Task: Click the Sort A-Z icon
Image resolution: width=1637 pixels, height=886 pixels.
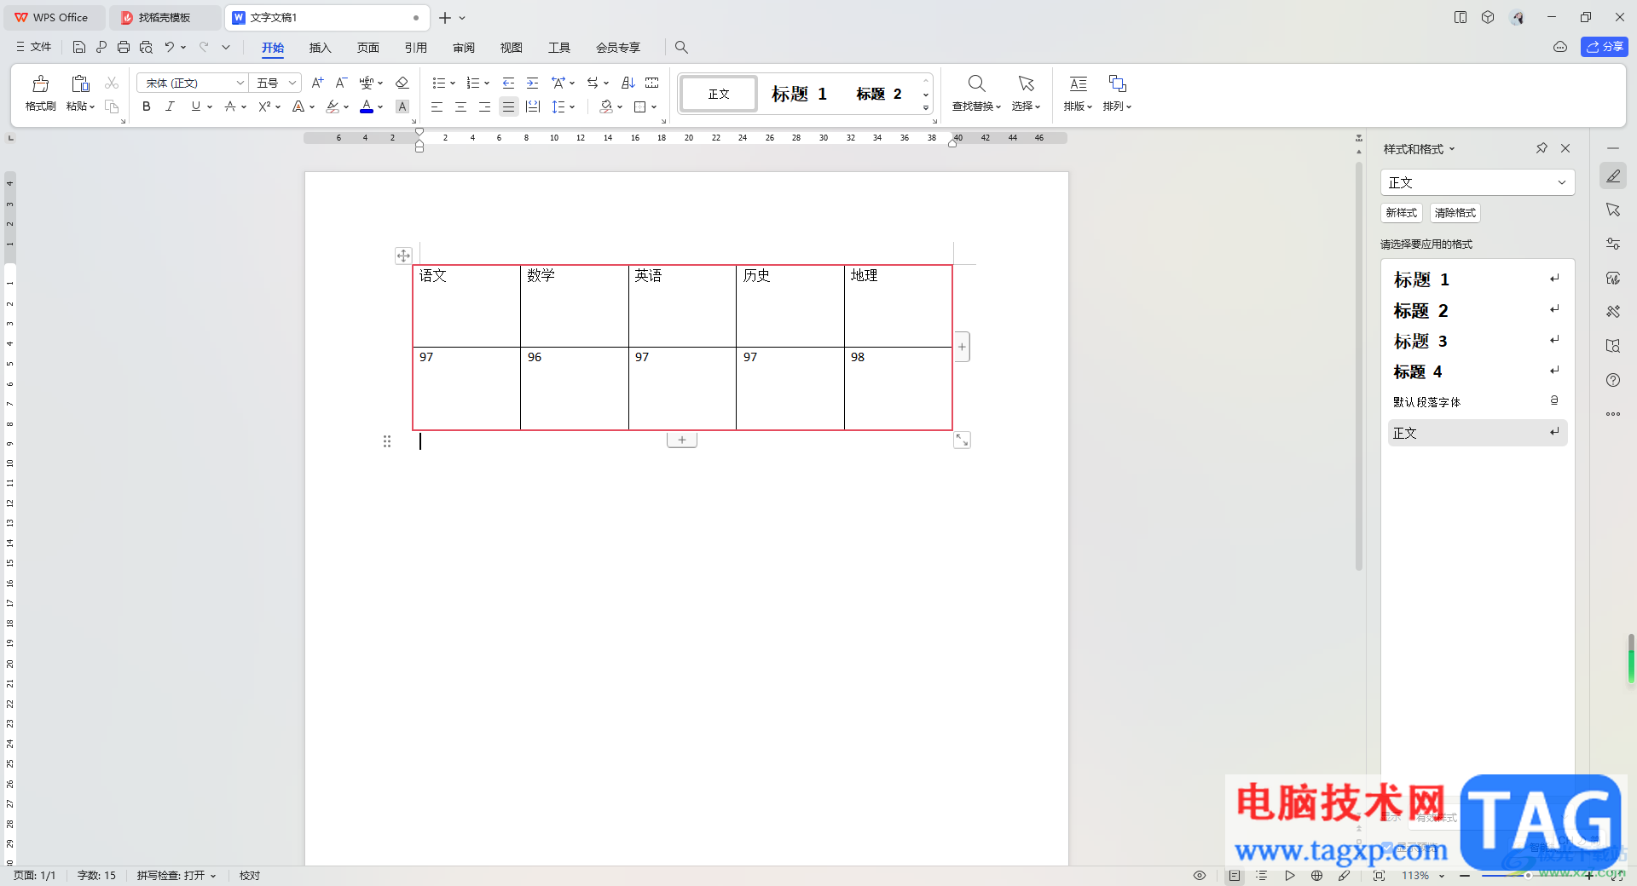Action: [628, 83]
